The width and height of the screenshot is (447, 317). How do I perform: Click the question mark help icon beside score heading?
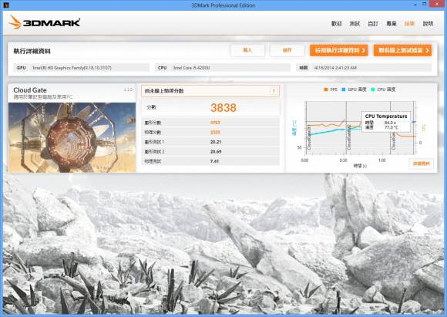(274, 91)
